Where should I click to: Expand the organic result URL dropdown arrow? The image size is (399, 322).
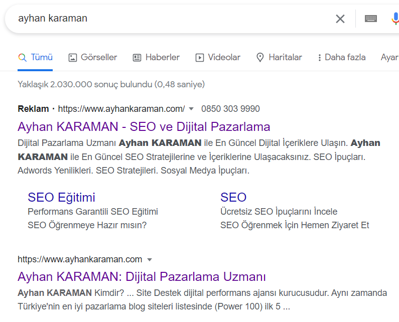(150, 260)
